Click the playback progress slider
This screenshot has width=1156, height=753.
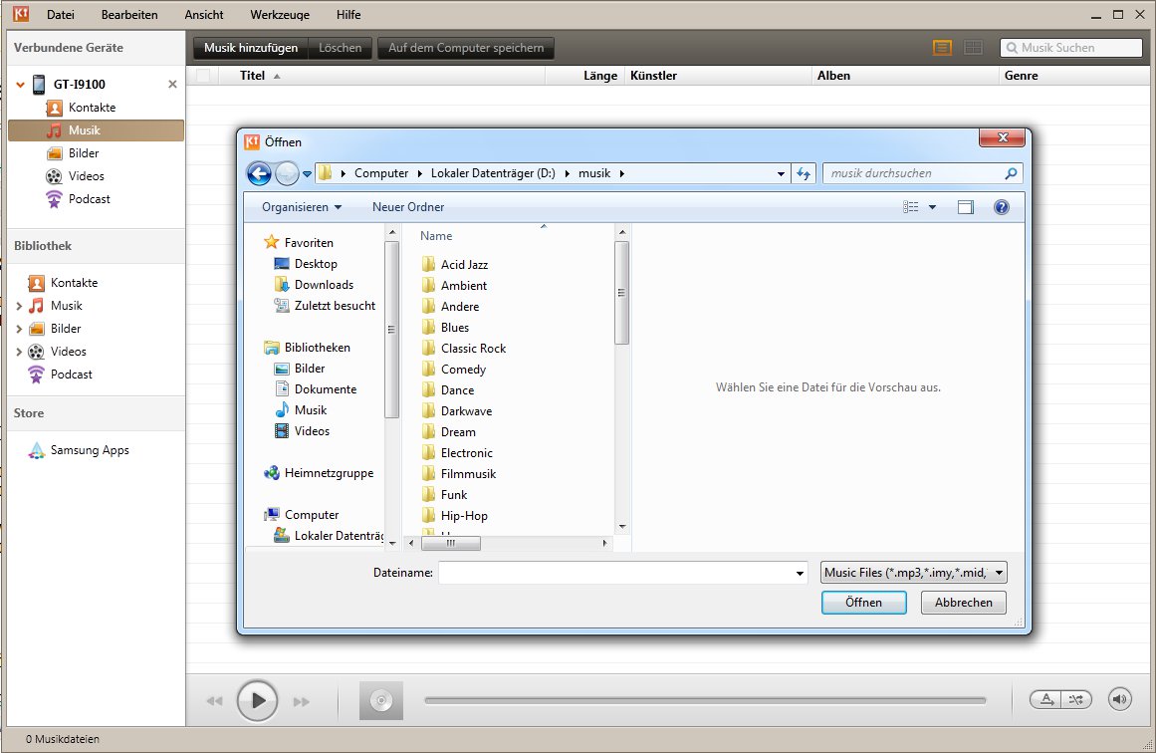click(704, 700)
